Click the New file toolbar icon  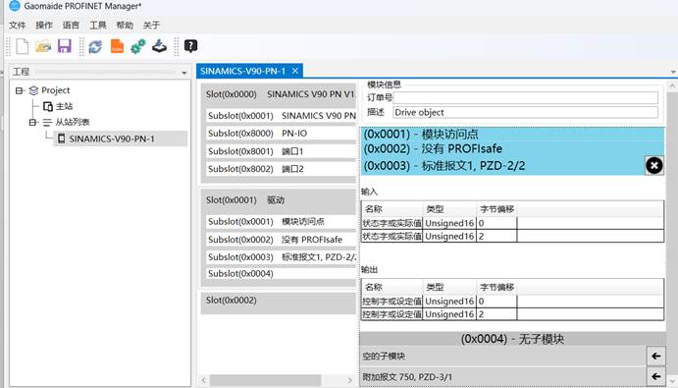click(22, 46)
